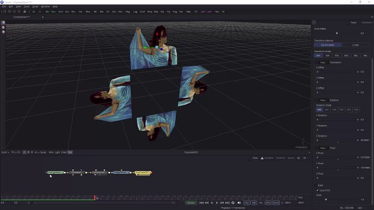Switch to the Composition1 tab
This screenshot has height=210, width=374.
[x=22, y=17]
